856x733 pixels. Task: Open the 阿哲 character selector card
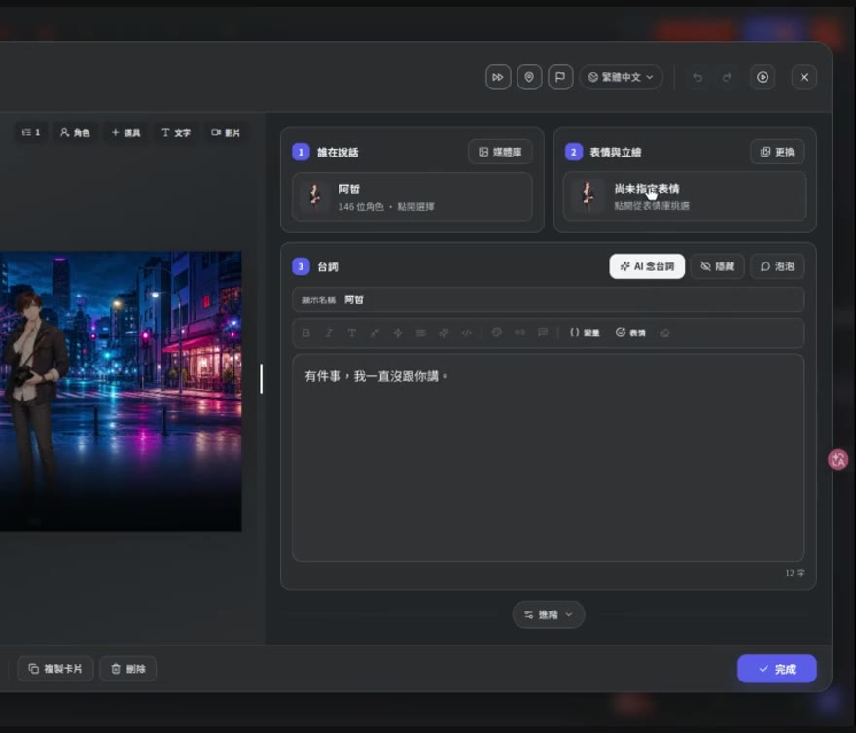412,197
